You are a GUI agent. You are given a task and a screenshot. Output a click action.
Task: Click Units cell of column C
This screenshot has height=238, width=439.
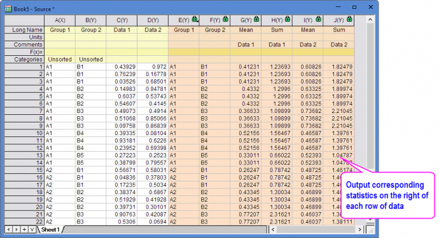click(x=122, y=37)
